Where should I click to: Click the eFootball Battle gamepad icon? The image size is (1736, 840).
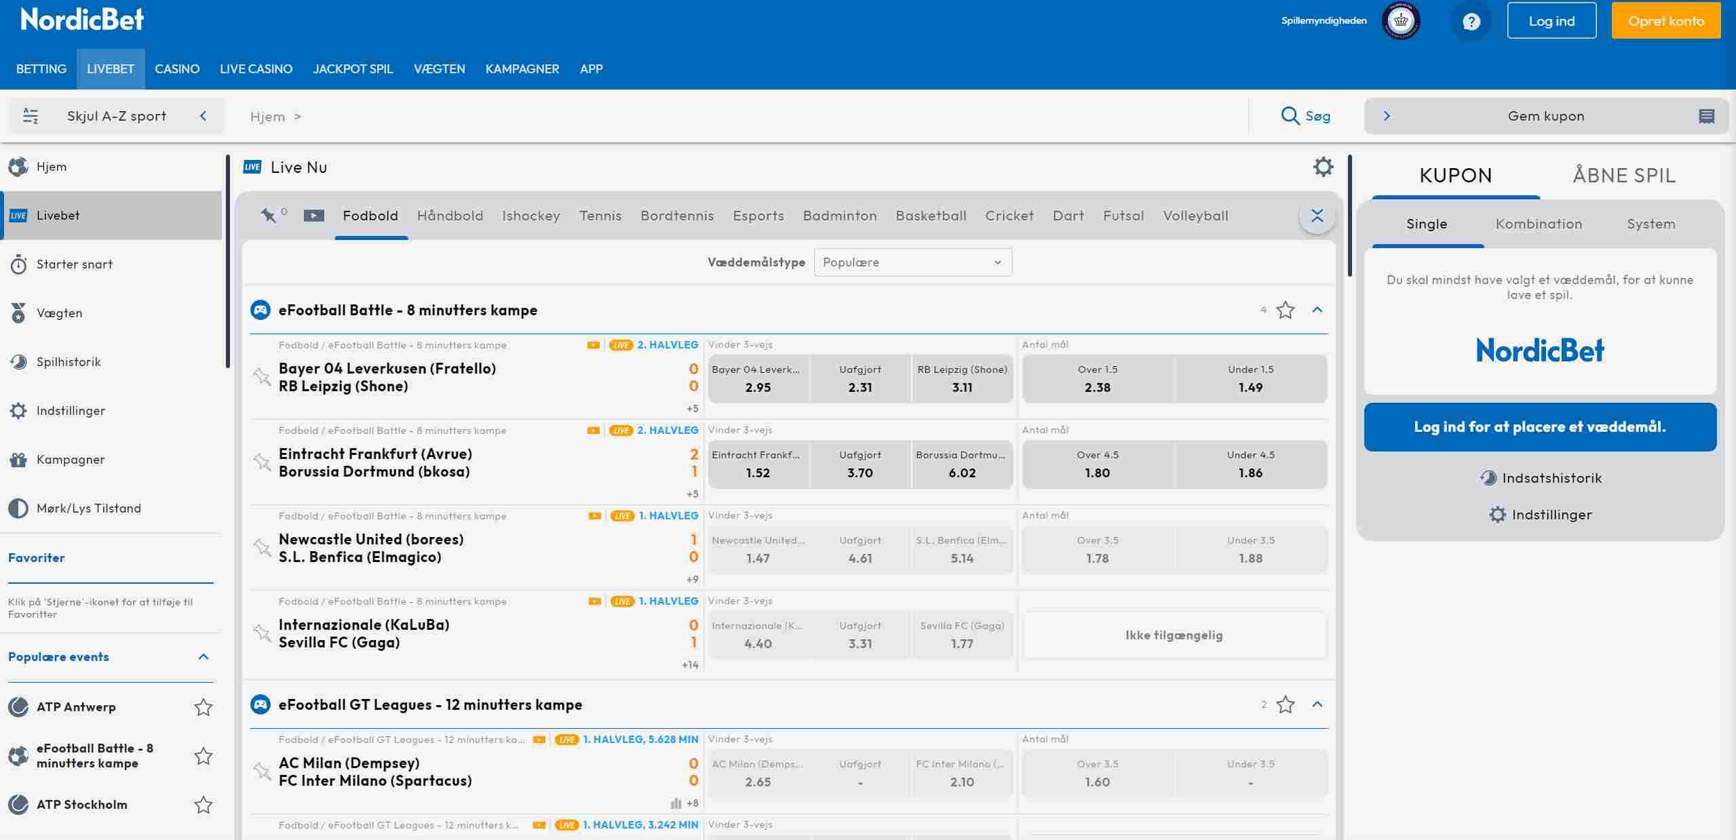(261, 310)
